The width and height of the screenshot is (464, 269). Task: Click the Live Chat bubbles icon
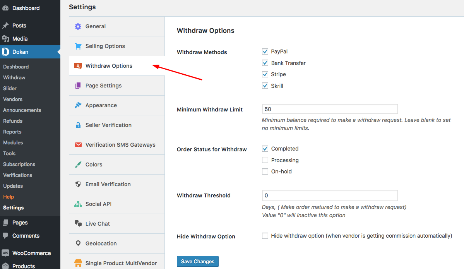[78, 224]
